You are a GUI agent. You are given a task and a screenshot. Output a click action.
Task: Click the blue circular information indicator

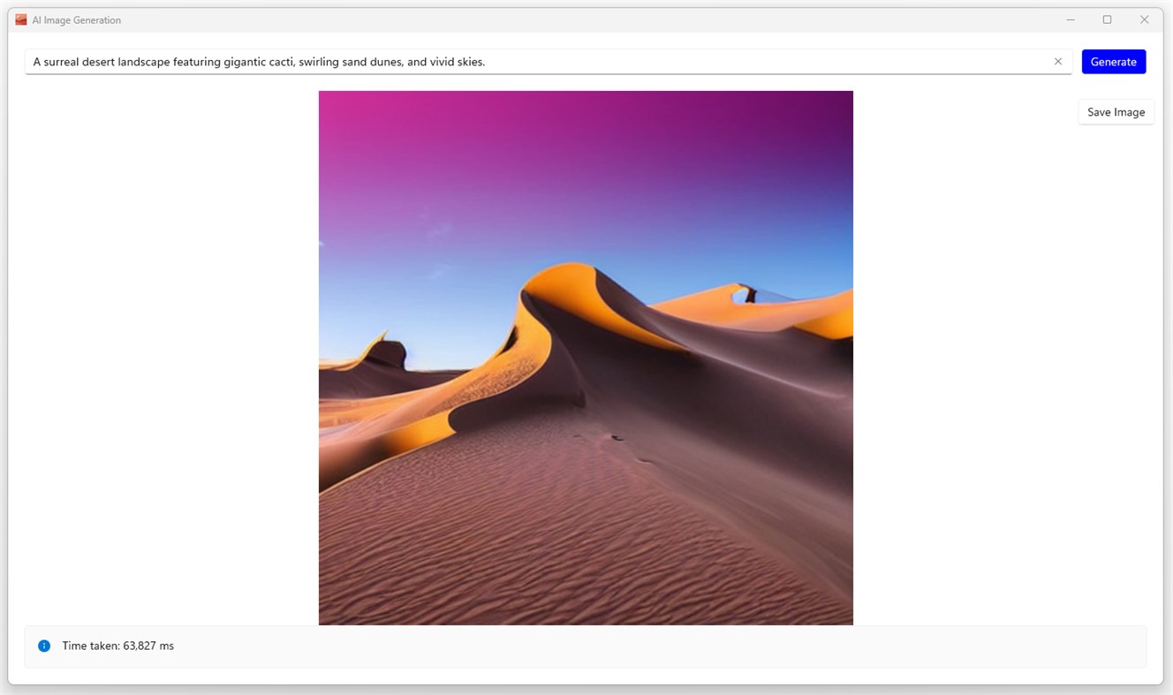point(43,645)
